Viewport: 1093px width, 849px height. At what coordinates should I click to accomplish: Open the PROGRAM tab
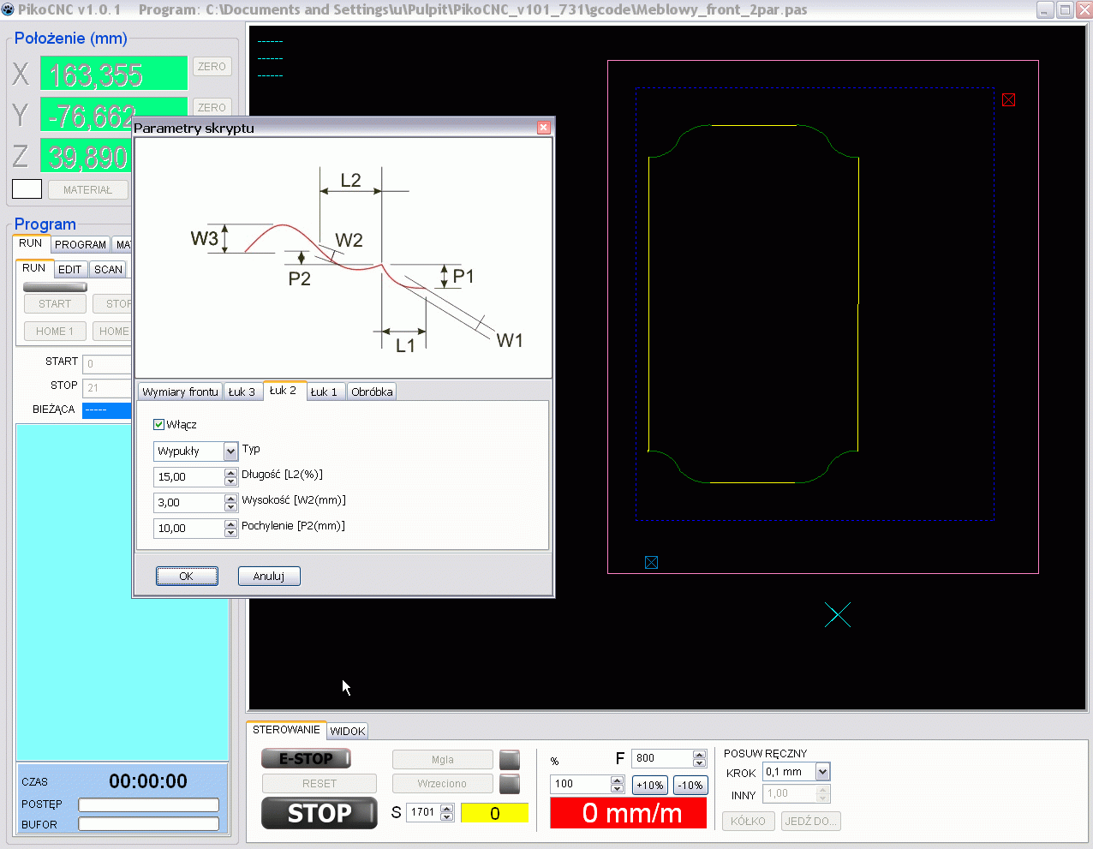(x=81, y=244)
